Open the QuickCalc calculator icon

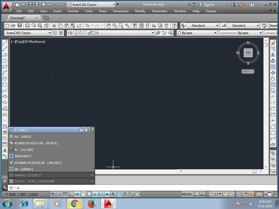pos(166,25)
